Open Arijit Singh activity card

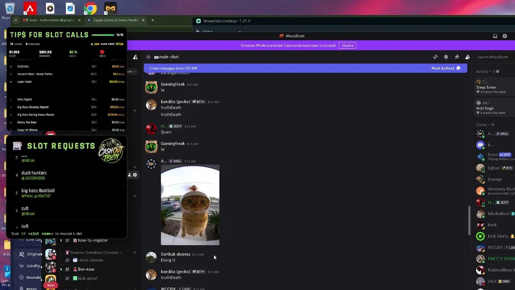coord(495,108)
